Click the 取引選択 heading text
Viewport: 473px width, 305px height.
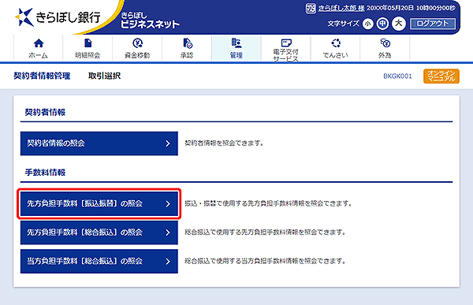coord(104,76)
